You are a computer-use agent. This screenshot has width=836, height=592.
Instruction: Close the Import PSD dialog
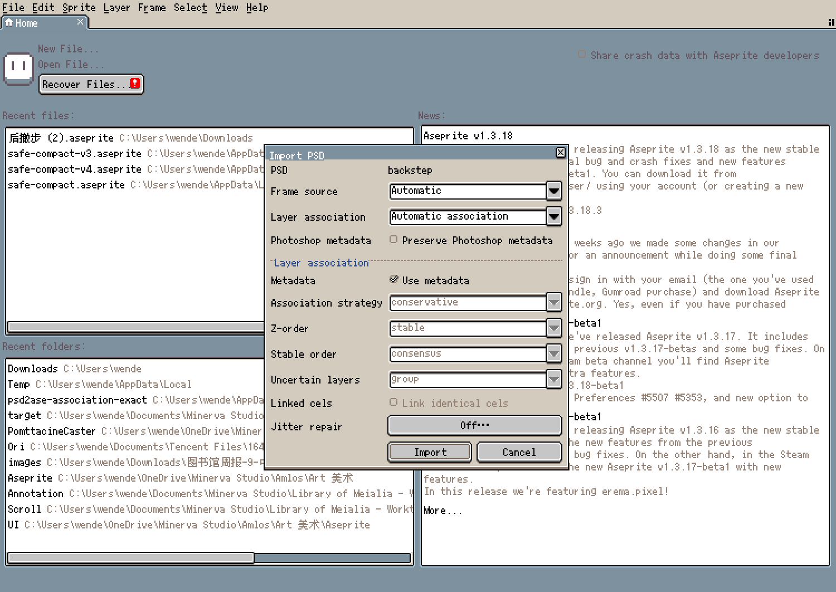tap(560, 152)
